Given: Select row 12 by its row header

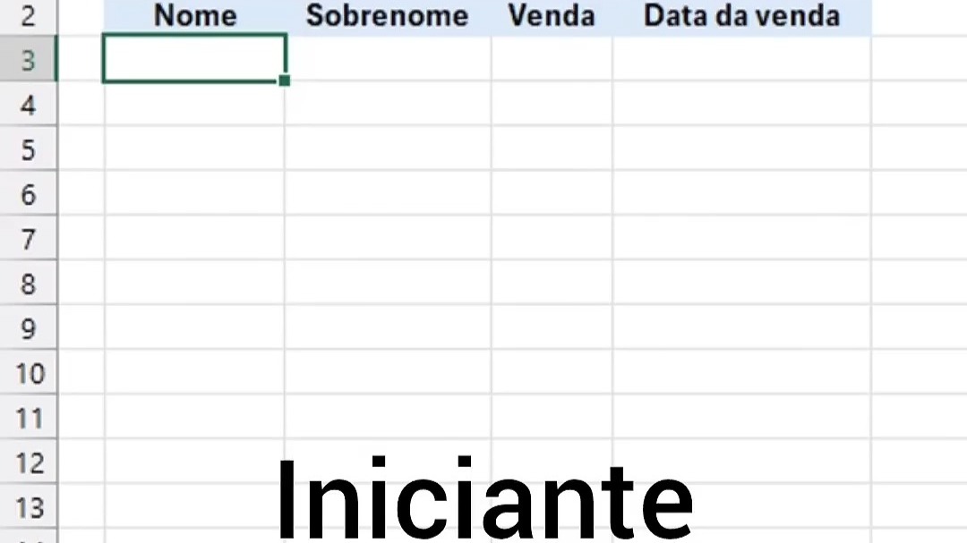Looking at the screenshot, I should pyautogui.click(x=29, y=462).
